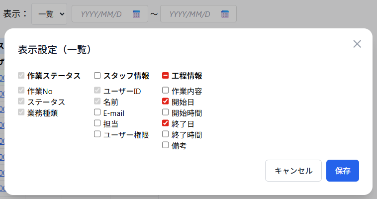The height and width of the screenshot is (199, 377).
Task: Click the 保存 button
Action: pos(343,171)
